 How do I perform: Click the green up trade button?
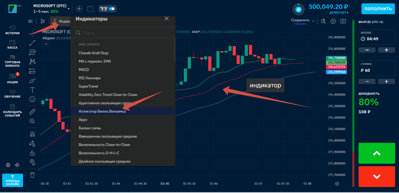(x=376, y=153)
